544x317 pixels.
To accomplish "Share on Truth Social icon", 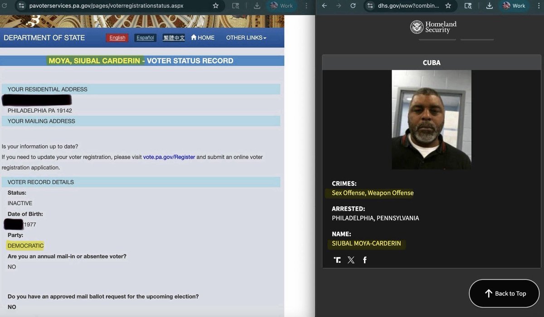I will (337, 260).
